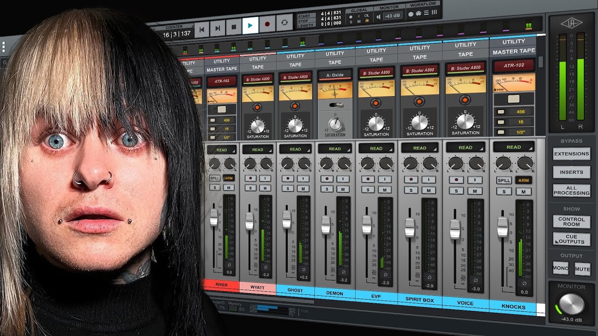This screenshot has height=336, width=598.
Task: Solo the RIVER channel
Action: (x=214, y=188)
